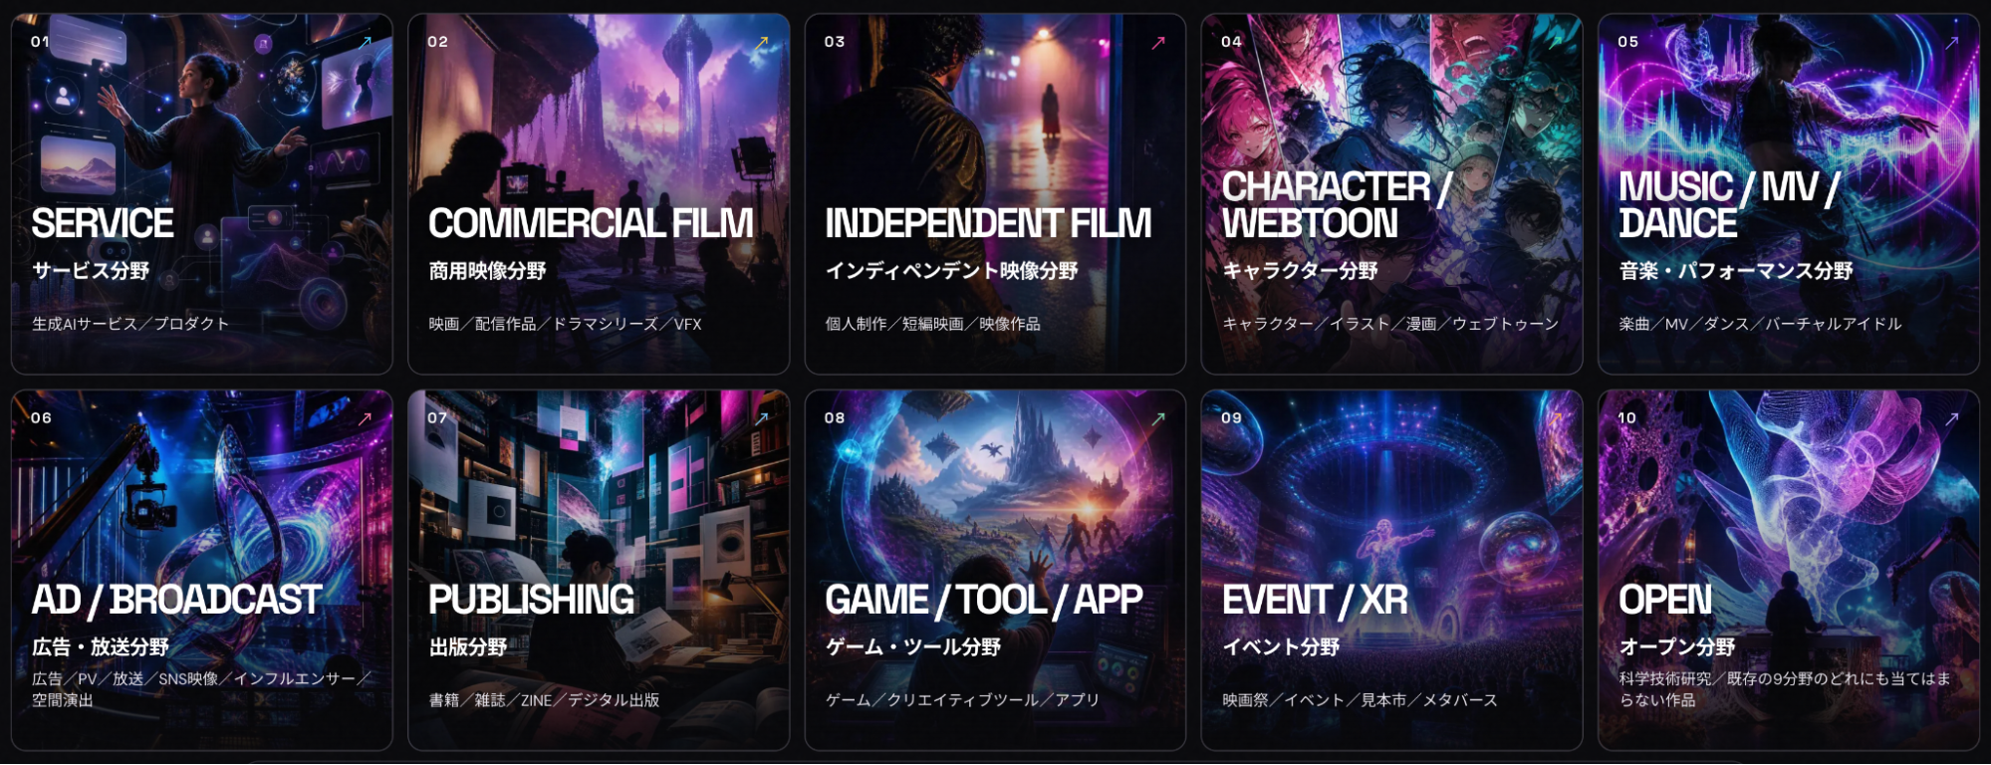Click the number 05 label

click(1628, 42)
